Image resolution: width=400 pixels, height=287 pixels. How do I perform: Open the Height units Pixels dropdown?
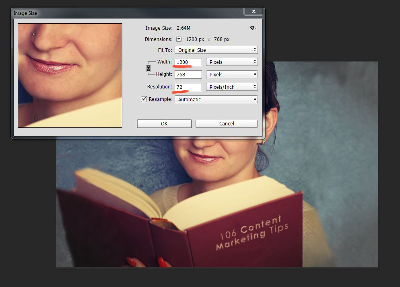click(231, 75)
